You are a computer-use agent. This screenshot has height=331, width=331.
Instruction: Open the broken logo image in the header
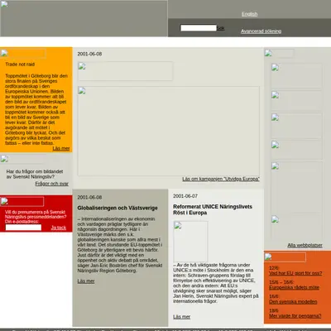84,18
